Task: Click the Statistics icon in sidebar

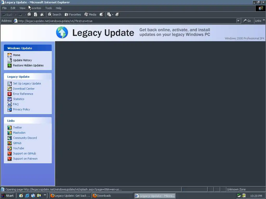Action: click(x=10, y=99)
